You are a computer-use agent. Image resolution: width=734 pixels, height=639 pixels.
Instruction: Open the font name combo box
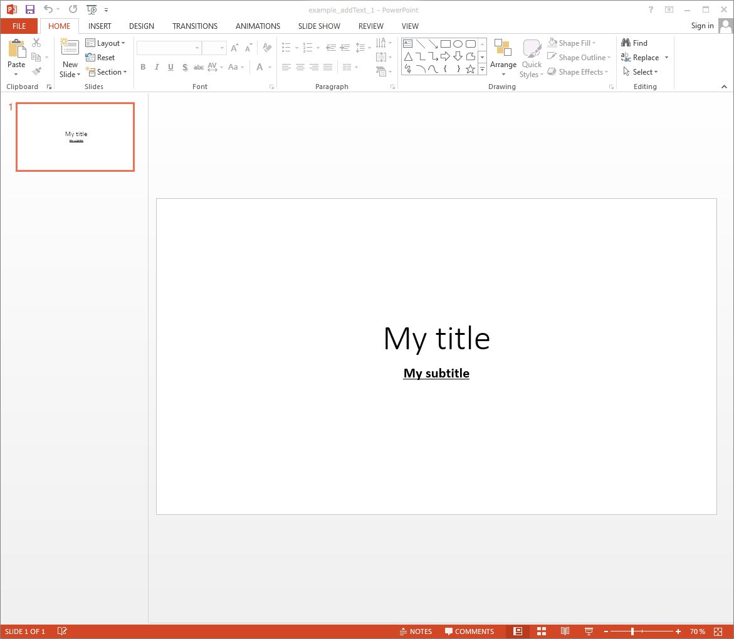pos(169,47)
